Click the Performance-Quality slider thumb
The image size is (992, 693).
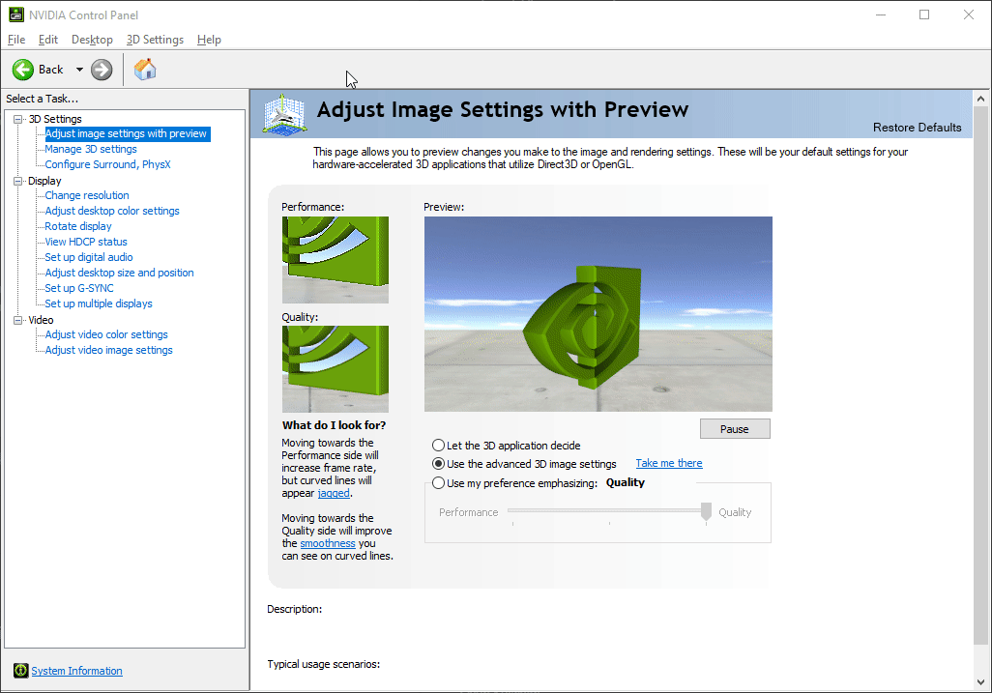(x=706, y=511)
